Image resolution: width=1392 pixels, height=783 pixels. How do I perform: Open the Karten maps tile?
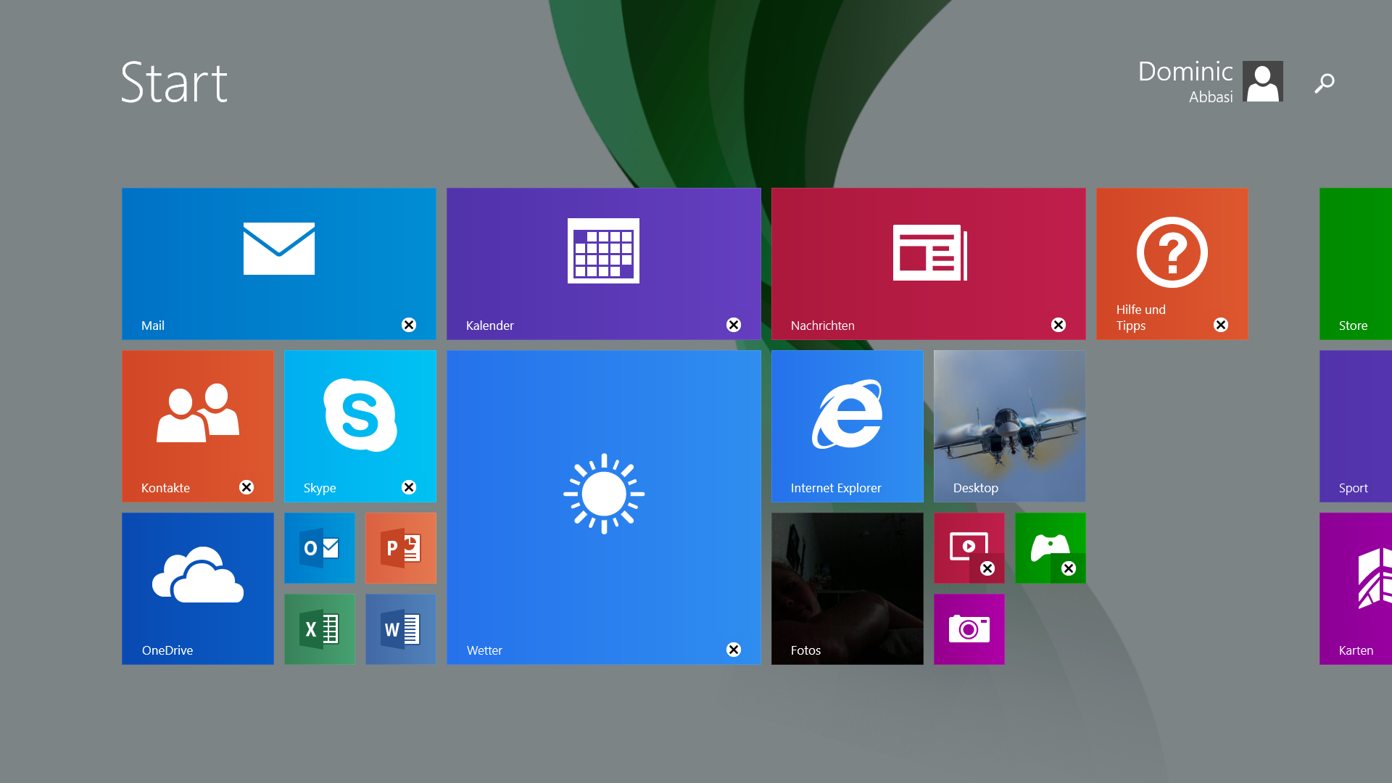1356,589
